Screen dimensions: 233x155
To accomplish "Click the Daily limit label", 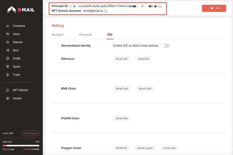I will pyautogui.click(x=7, y=142).
